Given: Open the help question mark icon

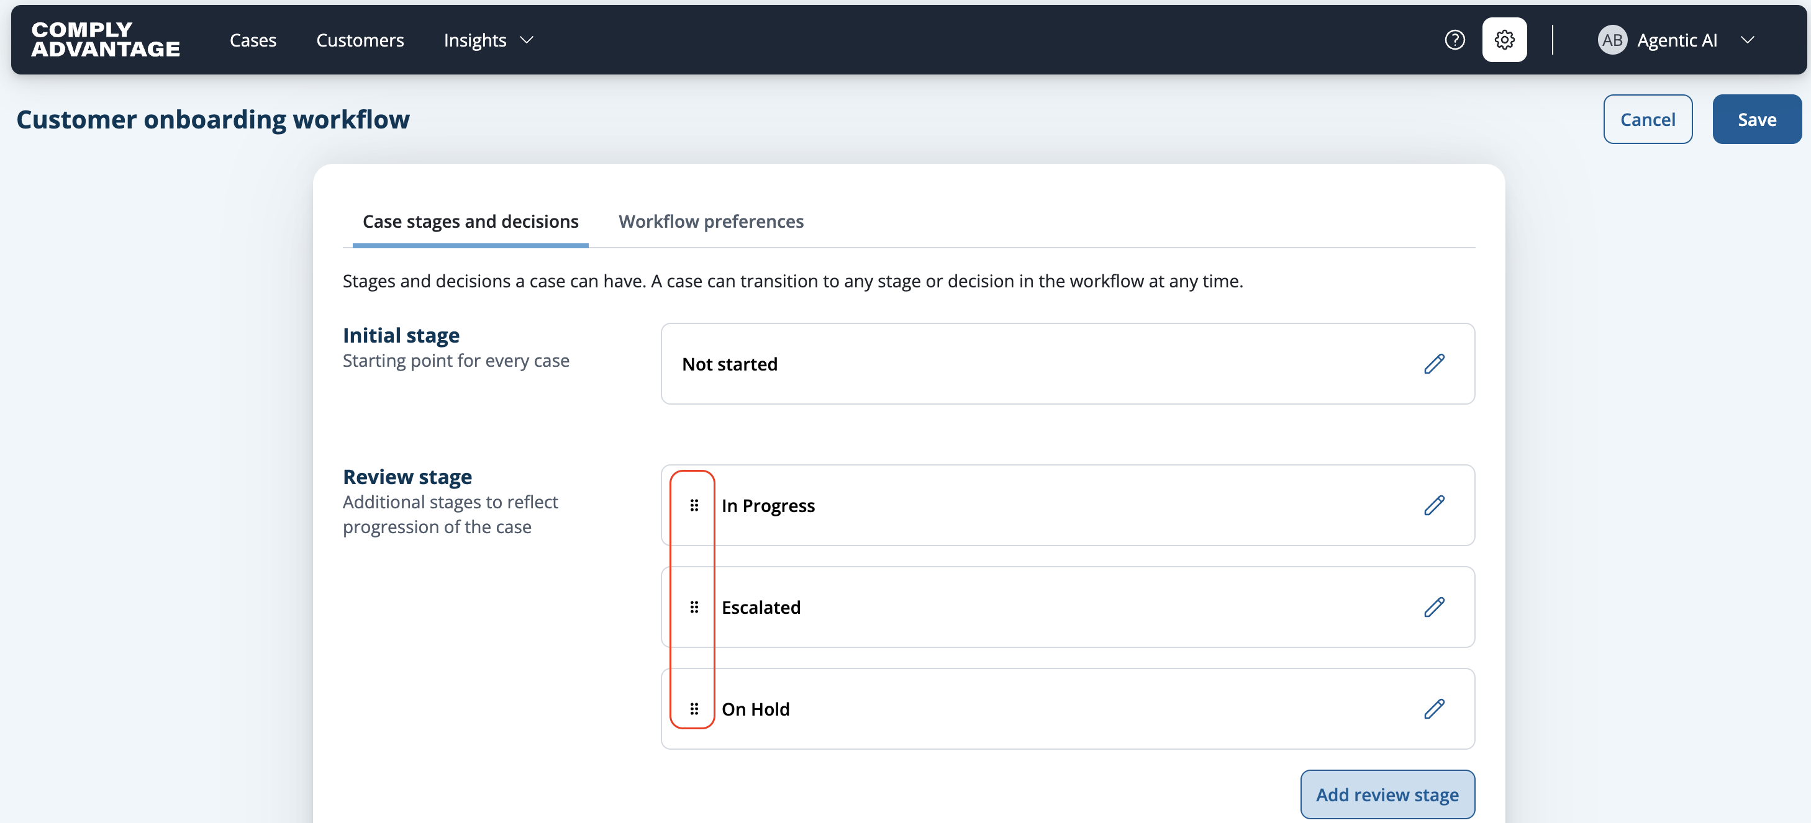Looking at the screenshot, I should (1455, 40).
